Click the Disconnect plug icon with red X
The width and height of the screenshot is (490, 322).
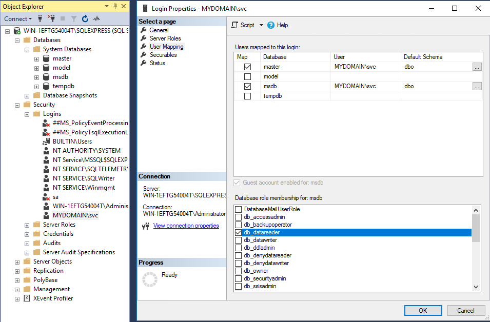point(51,18)
